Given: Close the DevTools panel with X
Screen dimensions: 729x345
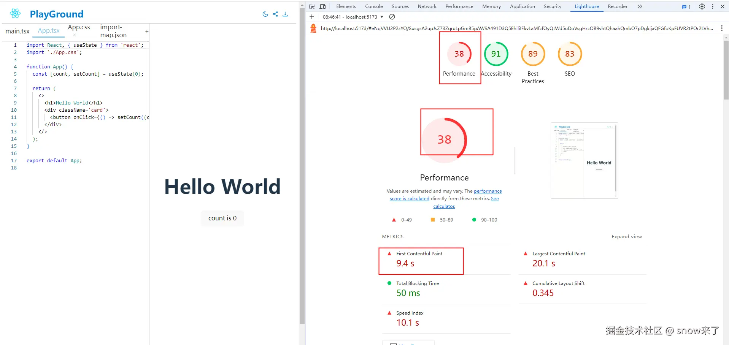Looking at the screenshot, I should [723, 6].
